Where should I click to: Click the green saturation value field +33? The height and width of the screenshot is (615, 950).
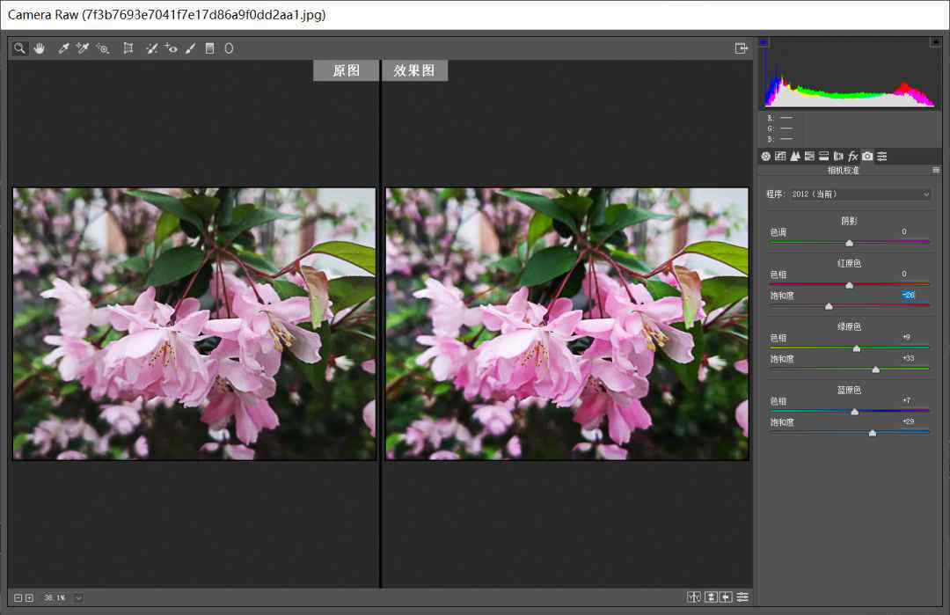(908, 358)
